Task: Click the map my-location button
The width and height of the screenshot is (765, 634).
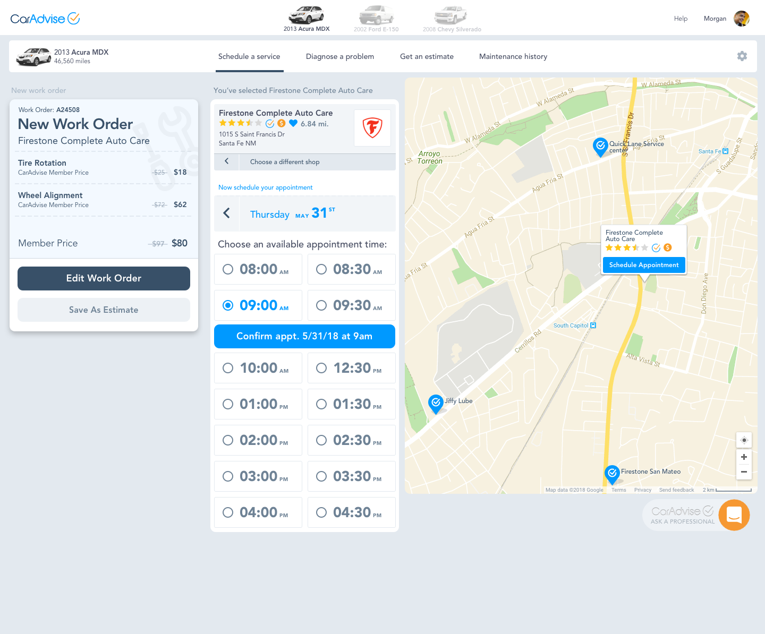Action: 744,440
